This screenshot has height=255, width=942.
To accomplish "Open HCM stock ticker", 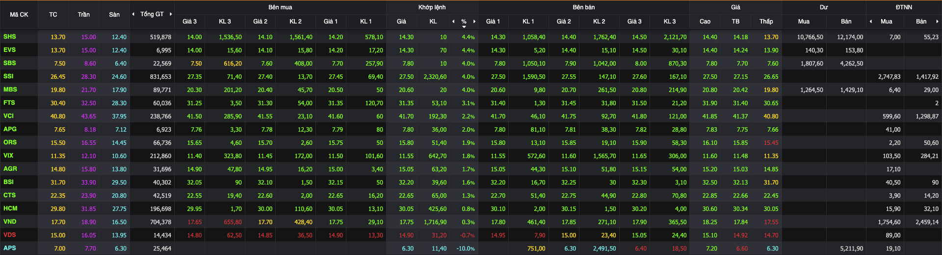I will click(x=10, y=209).
